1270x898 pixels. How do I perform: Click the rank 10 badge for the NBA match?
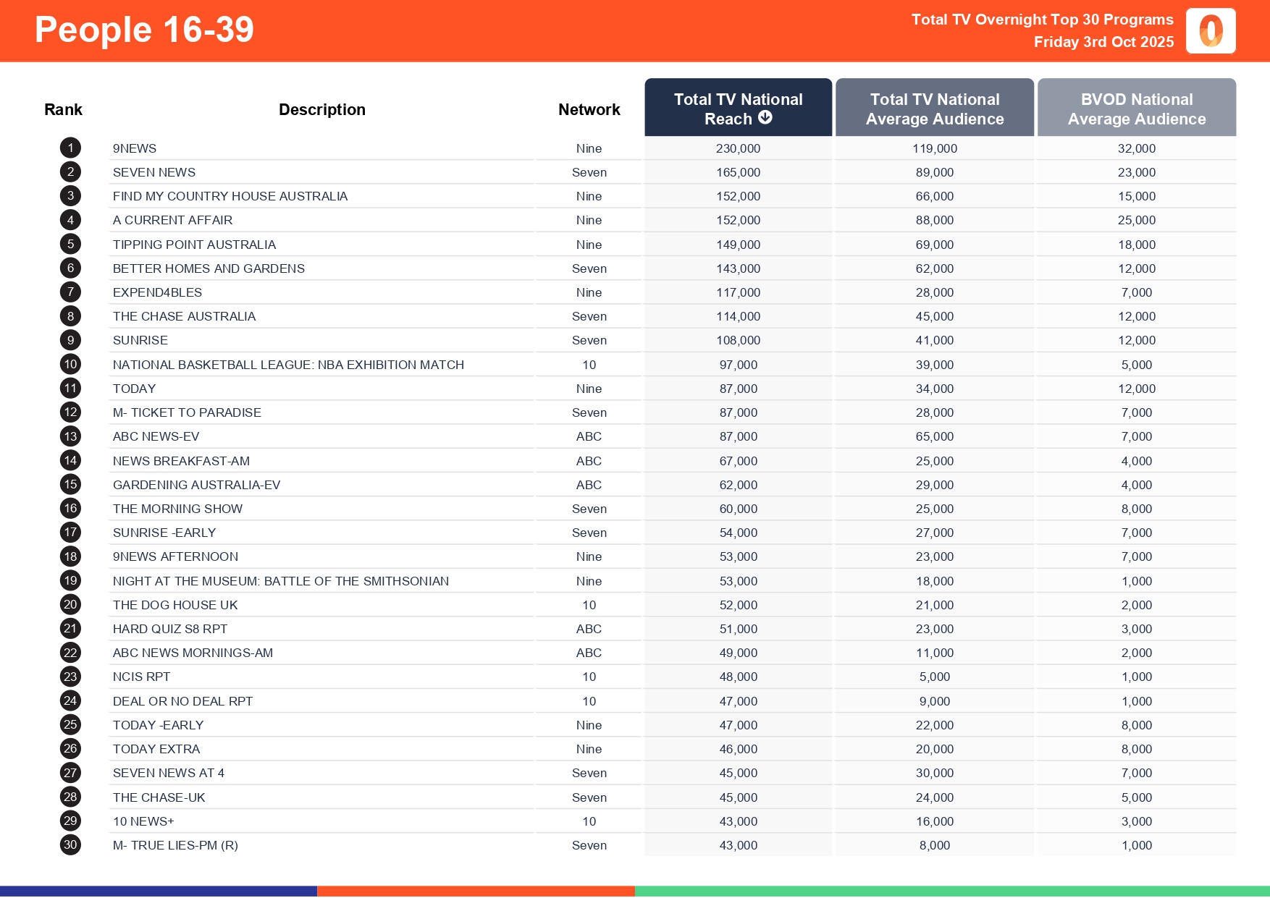click(70, 364)
